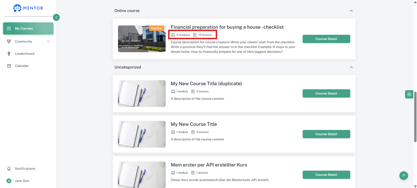417x188 pixels.
Task: Click the Community people icon
Action: [9, 41]
